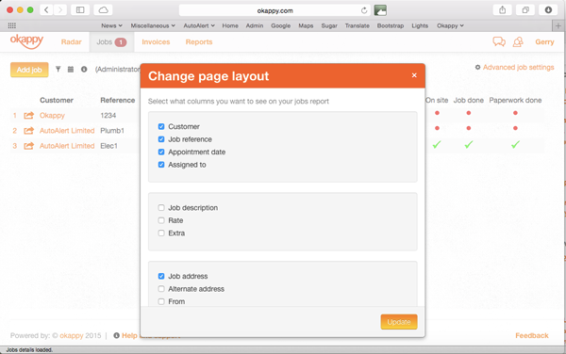Click the Advanced job settings gear icon
Image resolution: width=566 pixels, height=354 pixels.
tap(477, 68)
